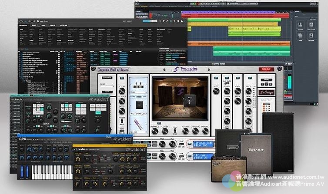
Task: Toggle the ON switch above the low-cut FREQ knob
Action: pos(216,78)
